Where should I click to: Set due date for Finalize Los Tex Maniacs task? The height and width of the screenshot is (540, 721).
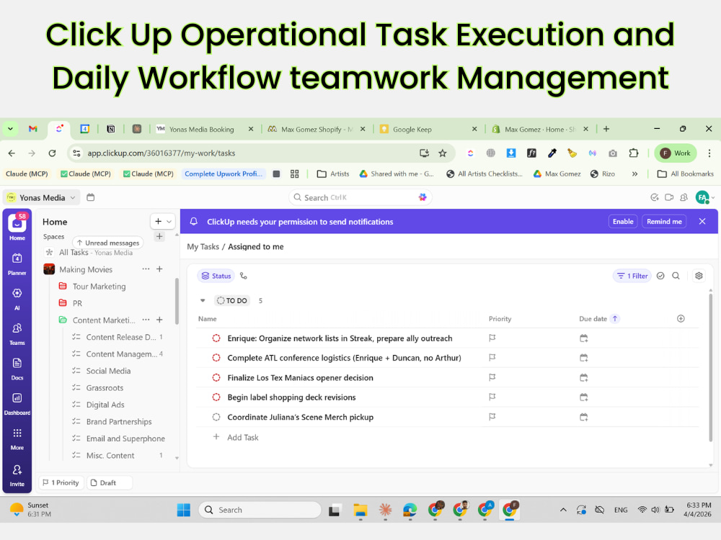pos(583,377)
